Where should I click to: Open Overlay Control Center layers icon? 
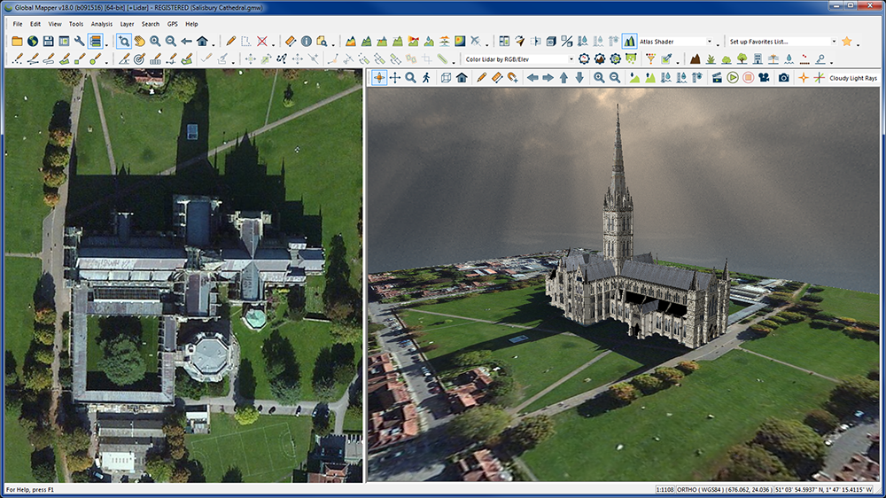tap(96, 42)
